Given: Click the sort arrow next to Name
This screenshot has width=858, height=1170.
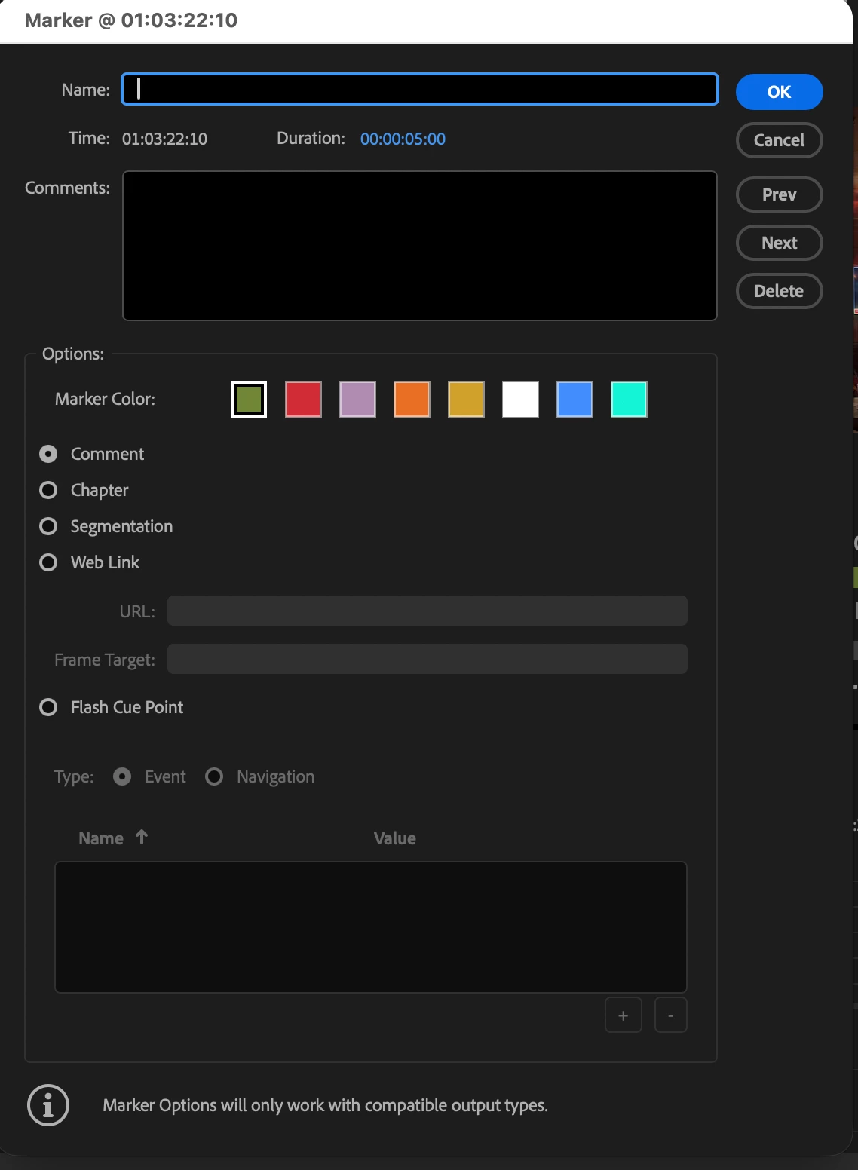Looking at the screenshot, I should (142, 837).
